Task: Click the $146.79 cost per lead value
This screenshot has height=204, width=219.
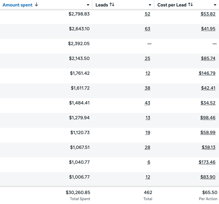Action: (x=207, y=73)
